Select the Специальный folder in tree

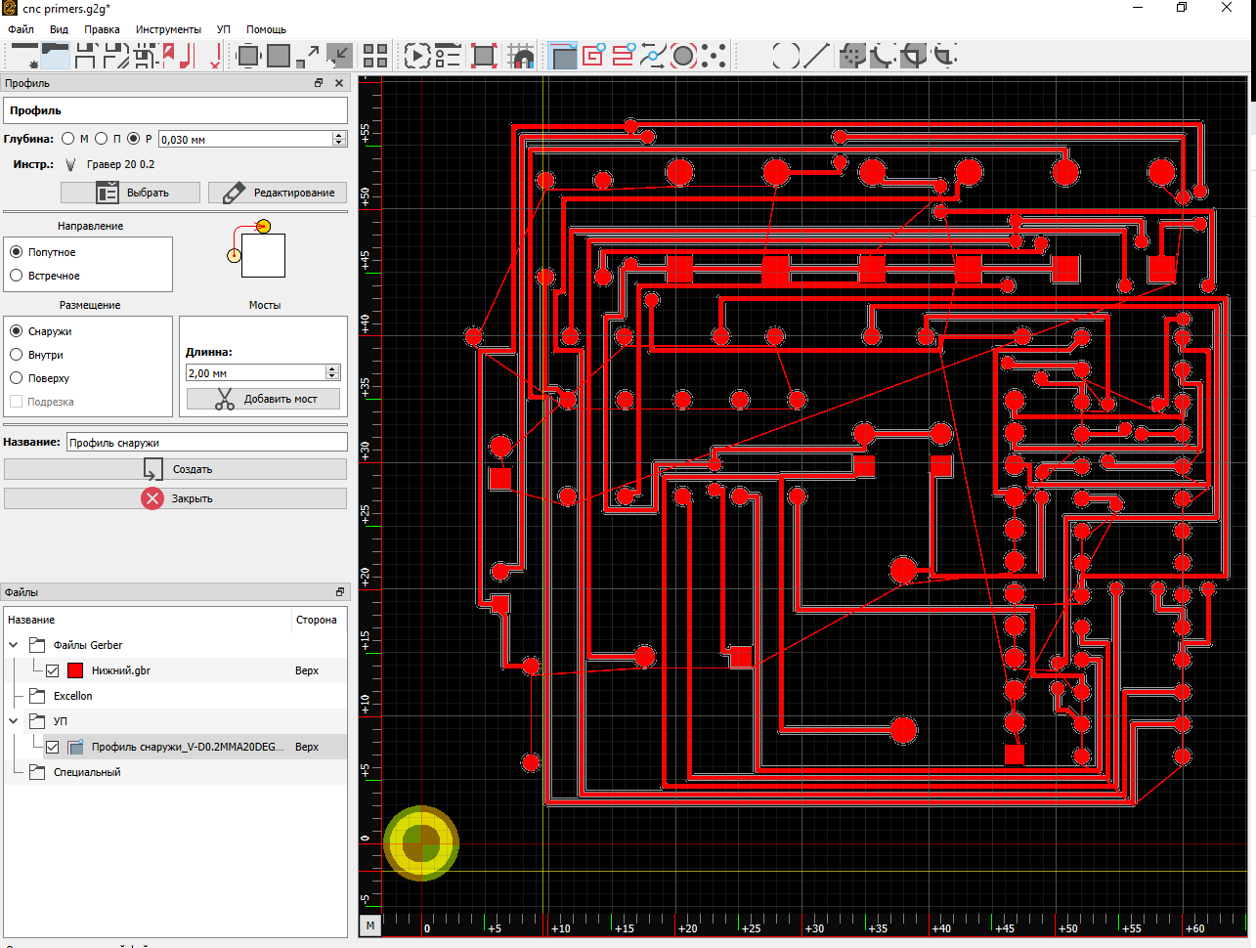[x=87, y=772]
